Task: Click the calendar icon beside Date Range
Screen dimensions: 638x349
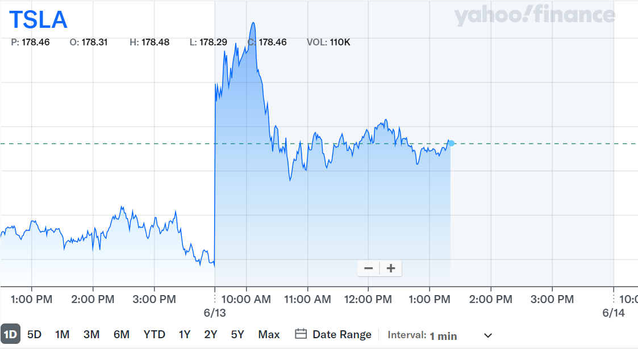Action: click(x=301, y=334)
